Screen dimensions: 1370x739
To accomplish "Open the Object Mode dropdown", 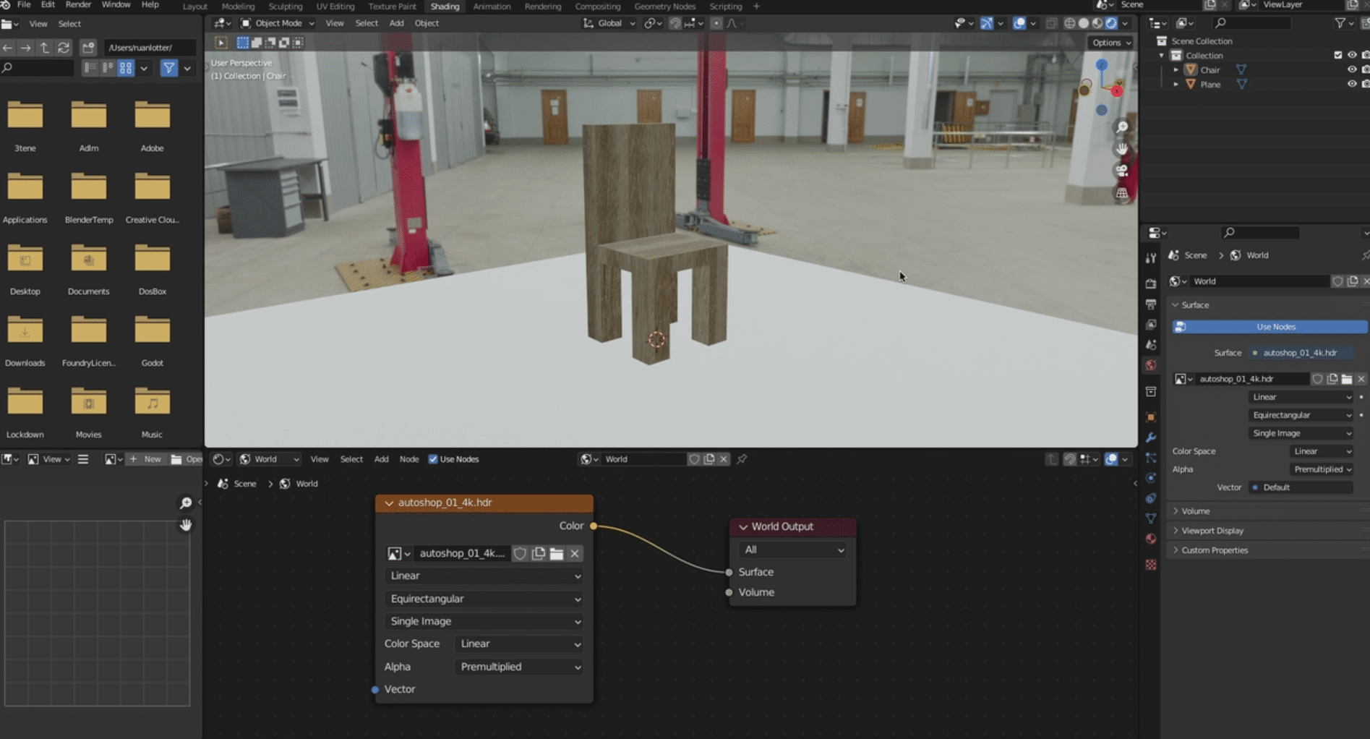I will coord(278,23).
